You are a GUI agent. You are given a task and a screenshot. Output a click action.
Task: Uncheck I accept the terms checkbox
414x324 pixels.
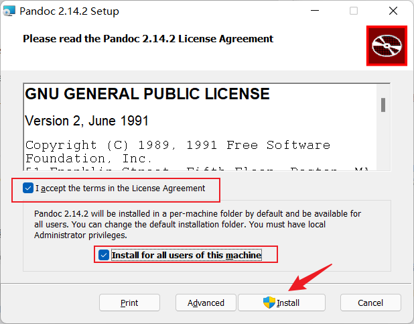28,188
